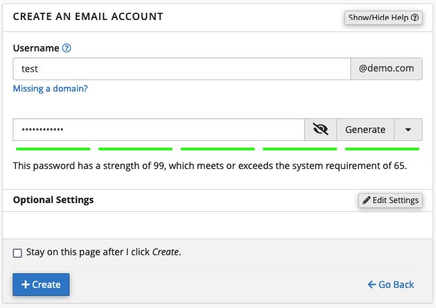
Task: Focus the Username text field containing test
Action: tap(181, 69)
